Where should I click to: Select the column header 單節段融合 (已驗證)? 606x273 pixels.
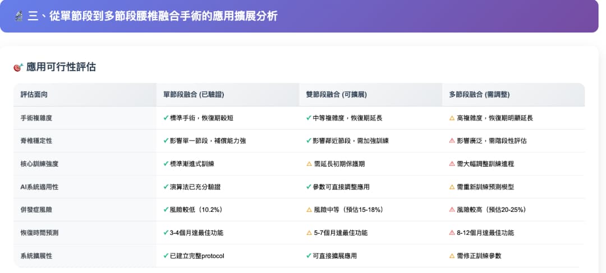click(x=194, y=95)
